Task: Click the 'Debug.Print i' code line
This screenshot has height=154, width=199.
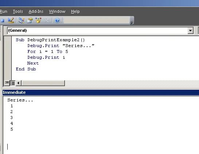Action: 46,57
